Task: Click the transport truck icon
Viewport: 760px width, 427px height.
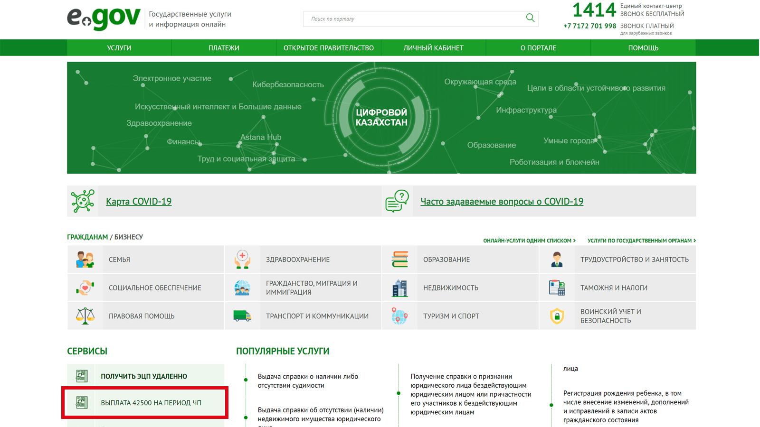Action: pos(242,316)
